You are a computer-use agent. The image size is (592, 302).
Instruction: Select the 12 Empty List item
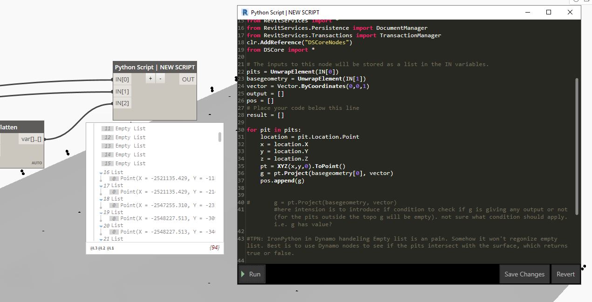[x=124, y=137]
